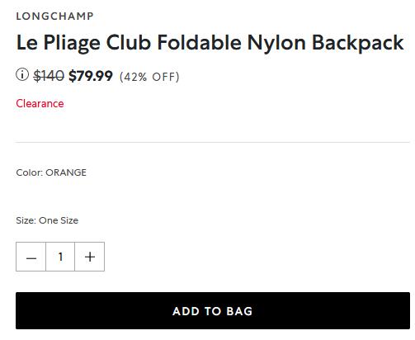Click the bold $79.99 sale price

pyautogui.click(x=91, y=76)
